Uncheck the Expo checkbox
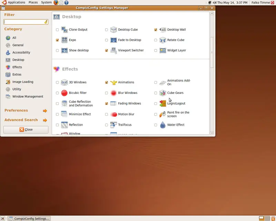The width and height of the screenshot is (276, 221). pyautogui.click(x=57, y=40)
